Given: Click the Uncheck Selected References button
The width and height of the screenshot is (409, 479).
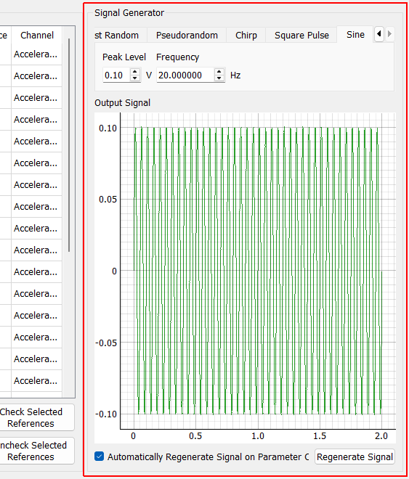Looking at the screenshot, I should 36,451.
